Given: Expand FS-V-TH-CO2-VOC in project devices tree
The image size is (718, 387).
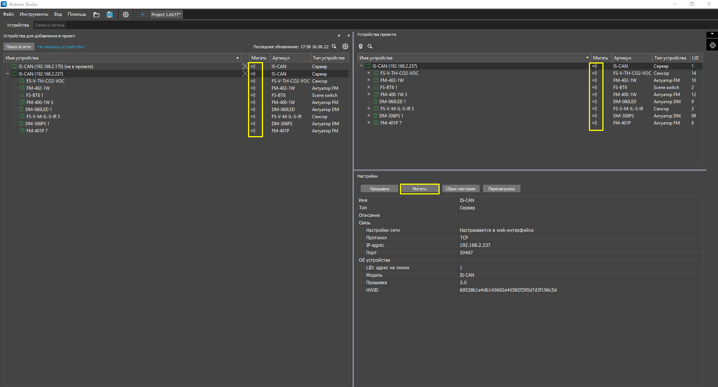Looking at the screenshot, I should click(x=369, y=73).
